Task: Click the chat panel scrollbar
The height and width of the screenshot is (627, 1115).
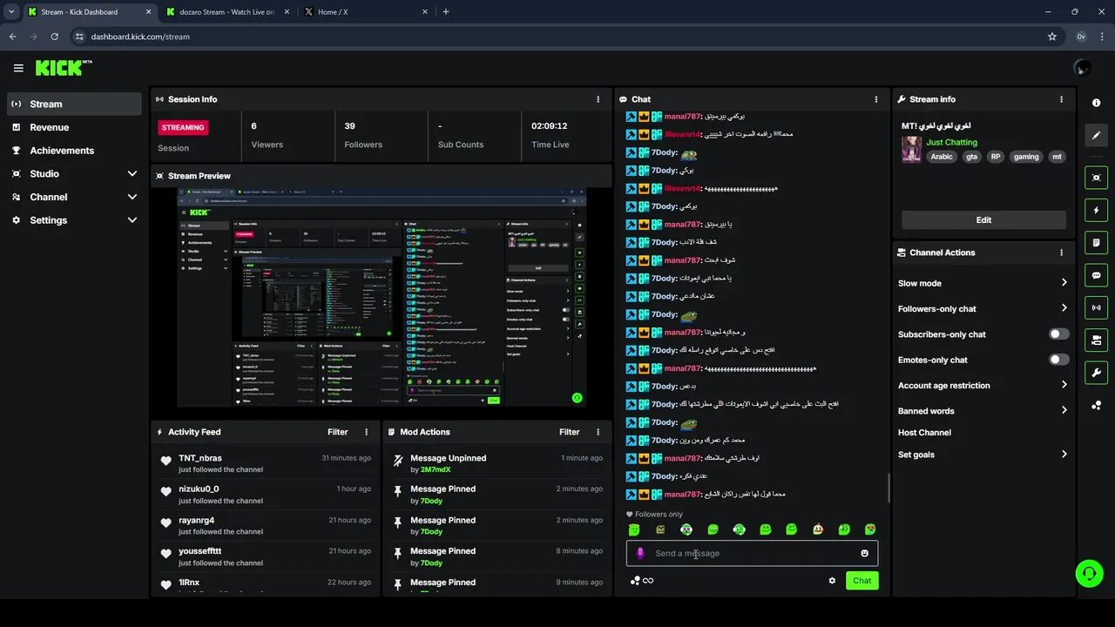Action: [x=889, y=488]
